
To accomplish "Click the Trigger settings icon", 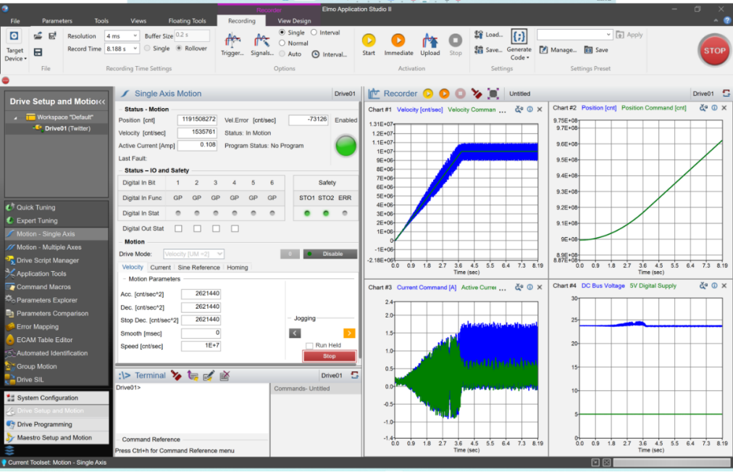I will [233, 44].
